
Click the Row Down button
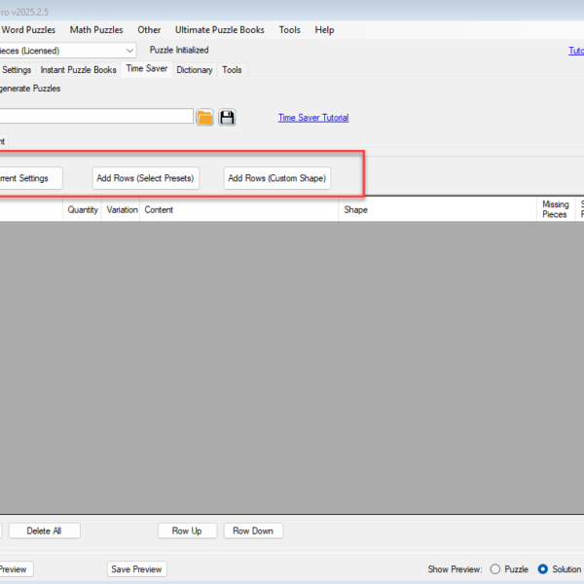(253, 530)
